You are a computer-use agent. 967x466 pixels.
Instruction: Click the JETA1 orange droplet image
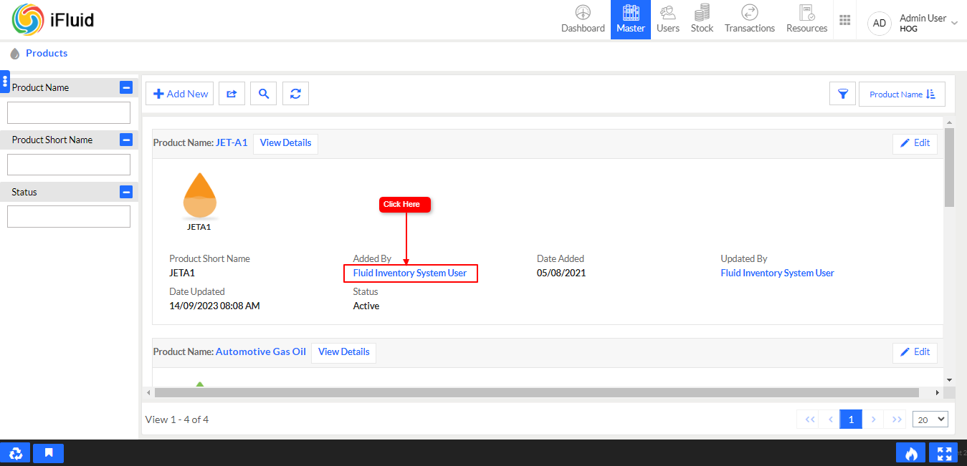click(200, 195)
